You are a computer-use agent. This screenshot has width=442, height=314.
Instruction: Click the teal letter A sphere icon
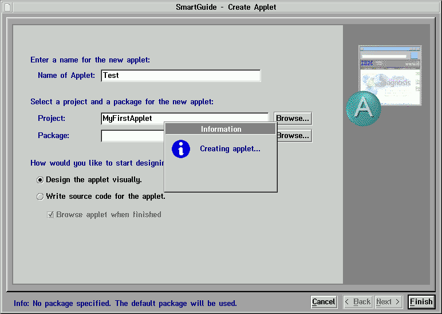363,108
